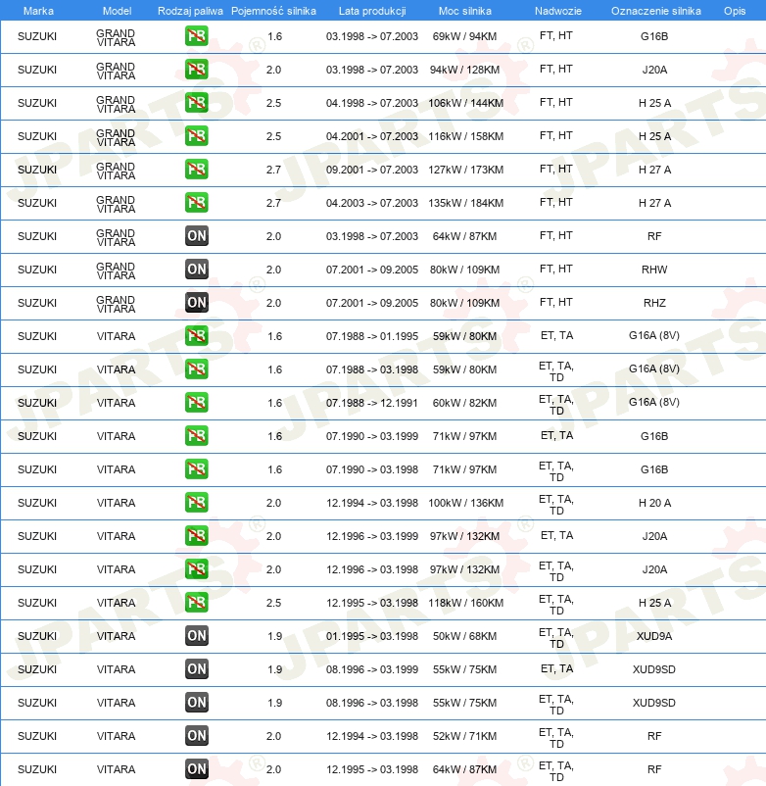Select the H 20 A engine code cell

click(654, 503)
